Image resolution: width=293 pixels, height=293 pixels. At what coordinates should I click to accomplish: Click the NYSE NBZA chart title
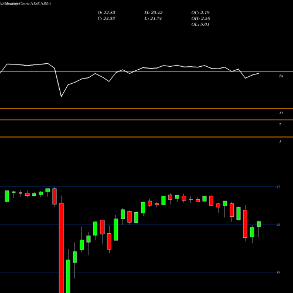coord(25,4)
